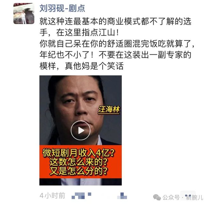Tap the username 刘羽砚-剧点

[62, 8]
